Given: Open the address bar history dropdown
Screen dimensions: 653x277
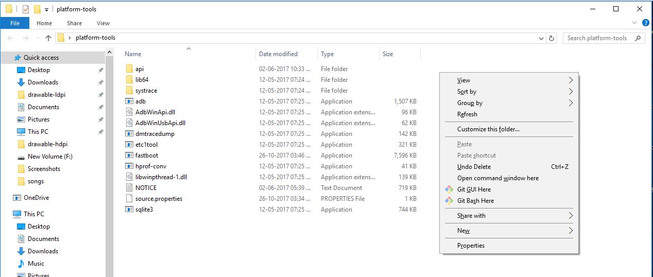Looking at the screenshot, I should [x=541, y=38].
